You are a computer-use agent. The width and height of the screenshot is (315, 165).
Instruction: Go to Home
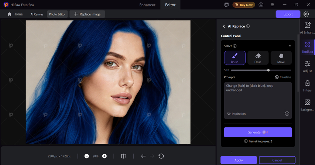(x=15, y=14)
